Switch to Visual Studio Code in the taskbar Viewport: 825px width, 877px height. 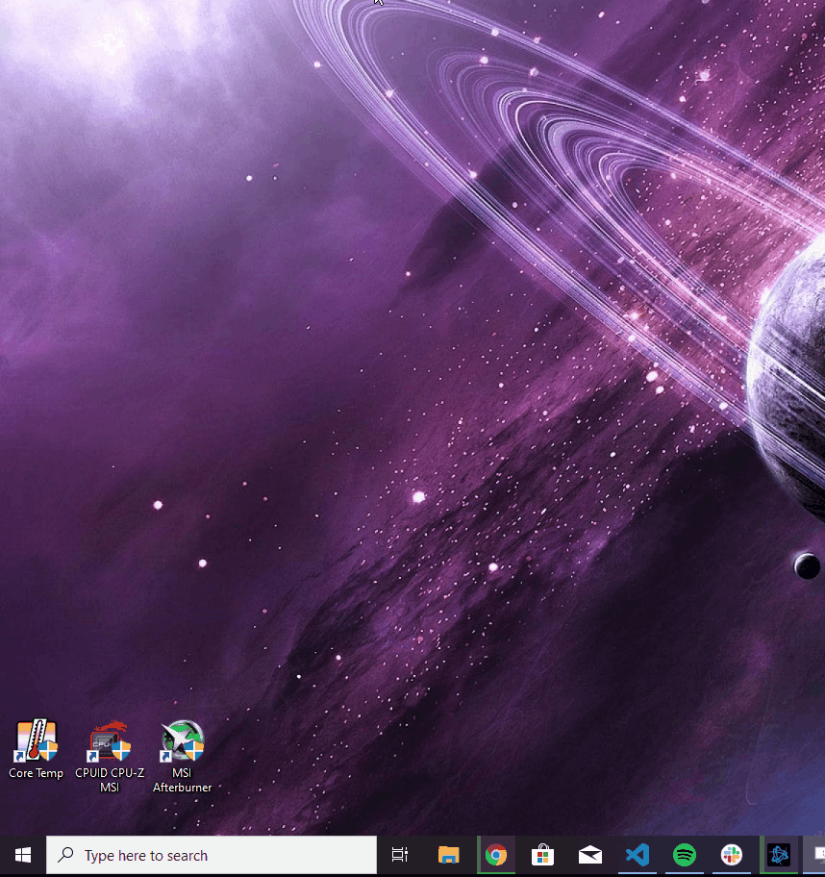click(637, 855)
